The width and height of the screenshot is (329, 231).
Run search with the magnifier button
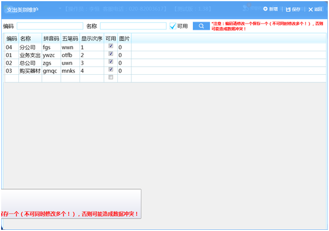click(201, 26)
